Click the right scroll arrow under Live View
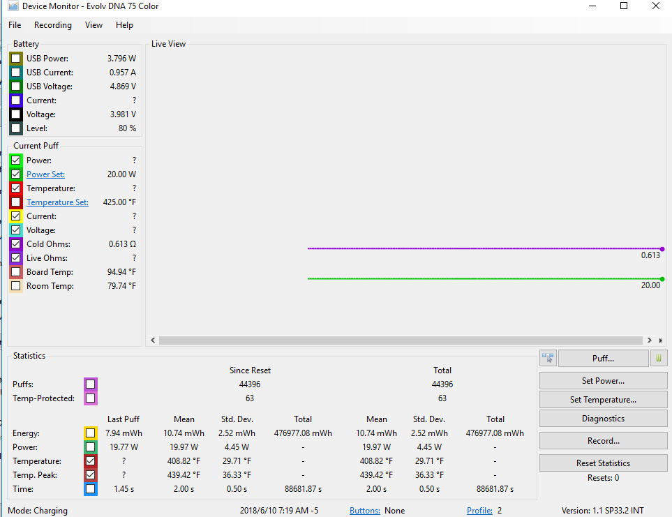Viewport: 672px width, 517px height. (x=649, y=340)
